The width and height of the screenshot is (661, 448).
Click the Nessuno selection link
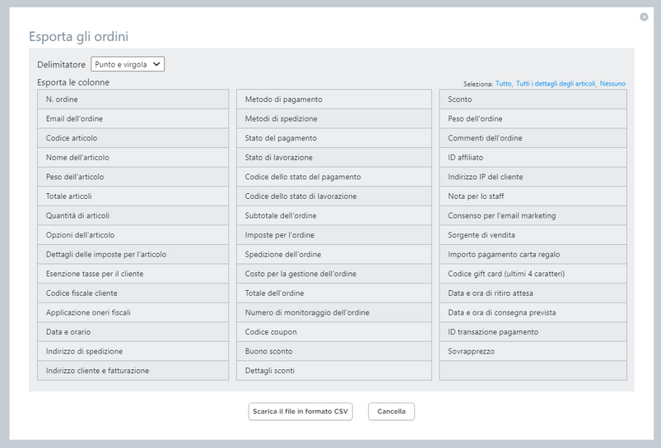[x=612, y=83]
